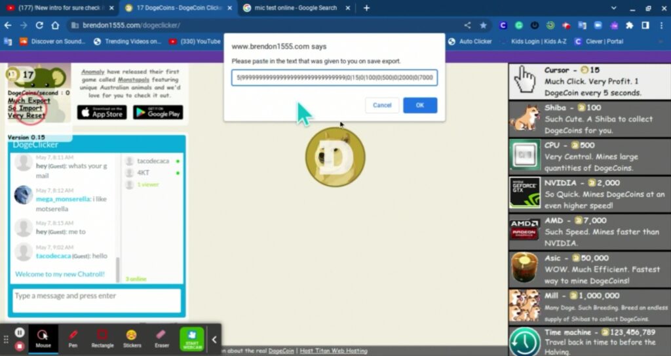
Task: Close the mic test online tab
Action: point(347,8)
